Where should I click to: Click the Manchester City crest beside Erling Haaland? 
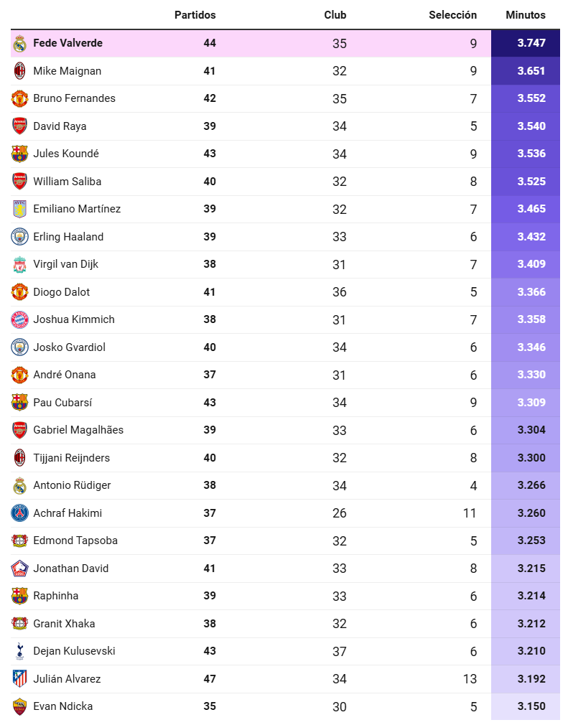coord(19,237)
